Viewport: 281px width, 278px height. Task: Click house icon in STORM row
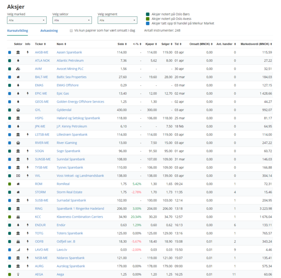pos(18,192)
